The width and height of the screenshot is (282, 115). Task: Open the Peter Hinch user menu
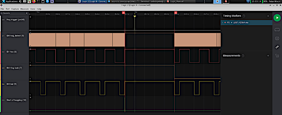[275, 1]
